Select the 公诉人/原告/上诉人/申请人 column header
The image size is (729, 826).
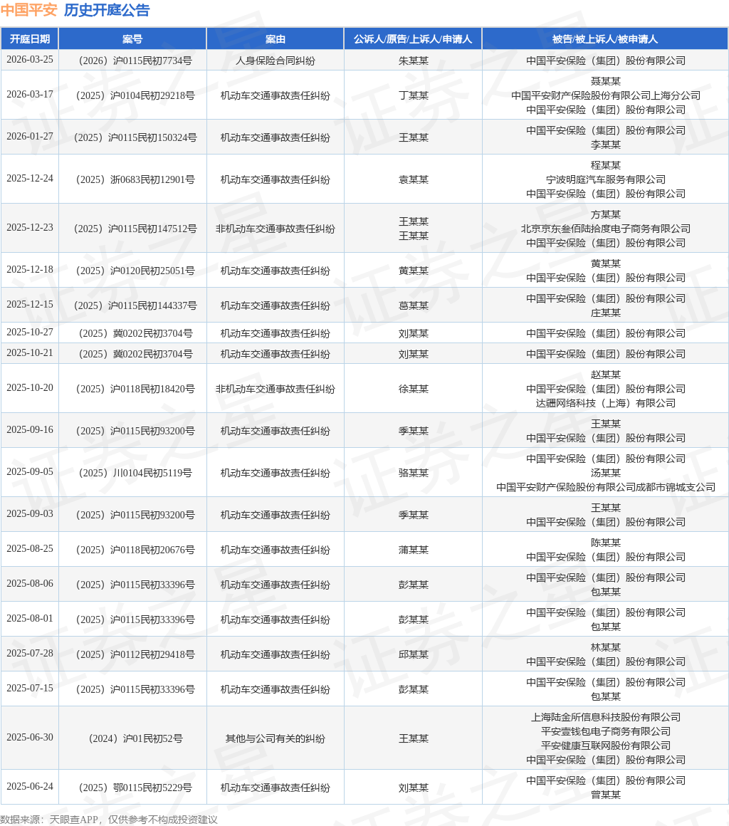click(x=413, y=39)
